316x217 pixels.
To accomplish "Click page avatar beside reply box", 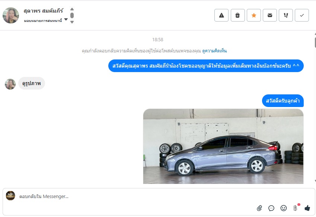I will point(10,195).
